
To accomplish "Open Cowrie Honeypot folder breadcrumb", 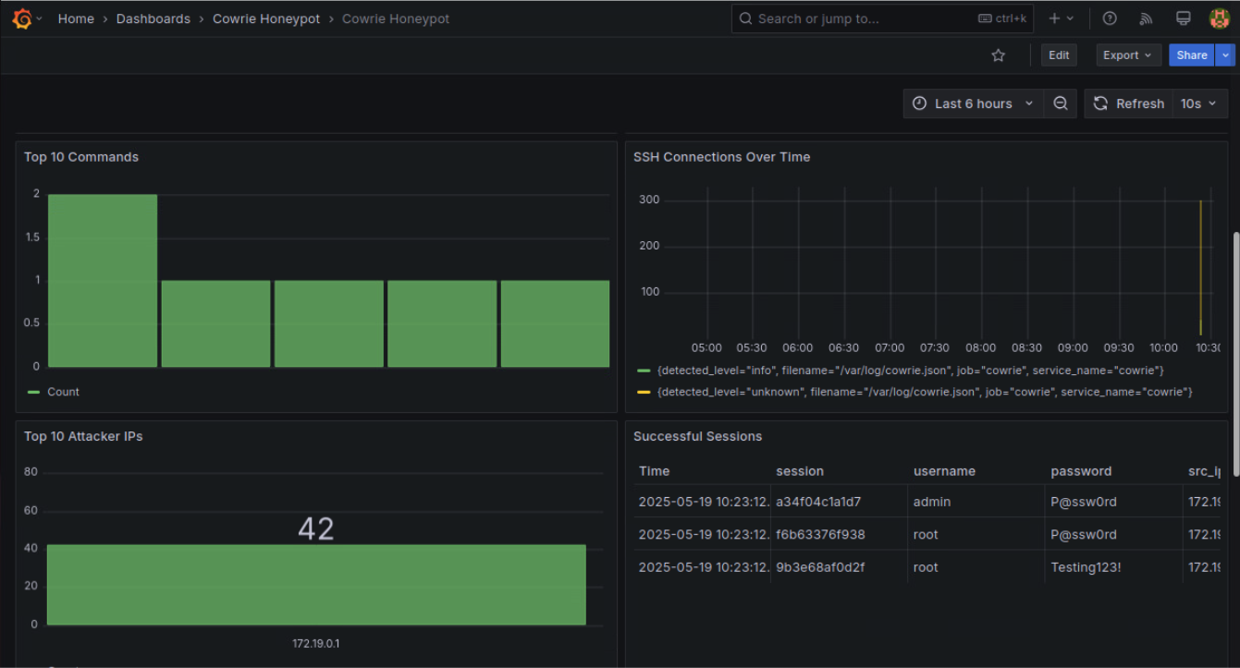I will click(x=266, y=18).
